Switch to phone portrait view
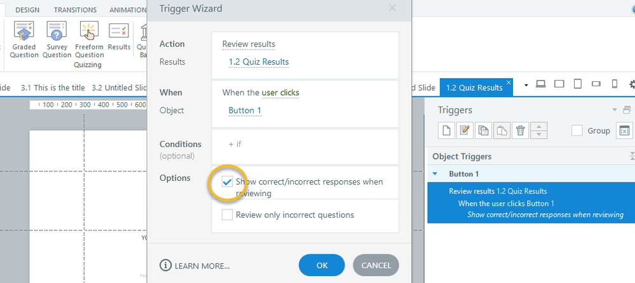Viewport: 635px width, 283px height. [615, 84]
